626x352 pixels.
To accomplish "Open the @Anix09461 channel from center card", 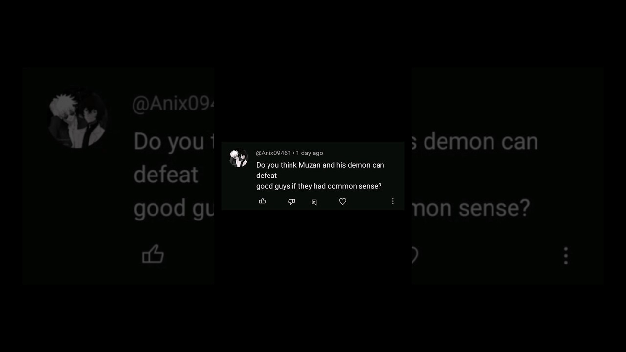I will (273, 153).
